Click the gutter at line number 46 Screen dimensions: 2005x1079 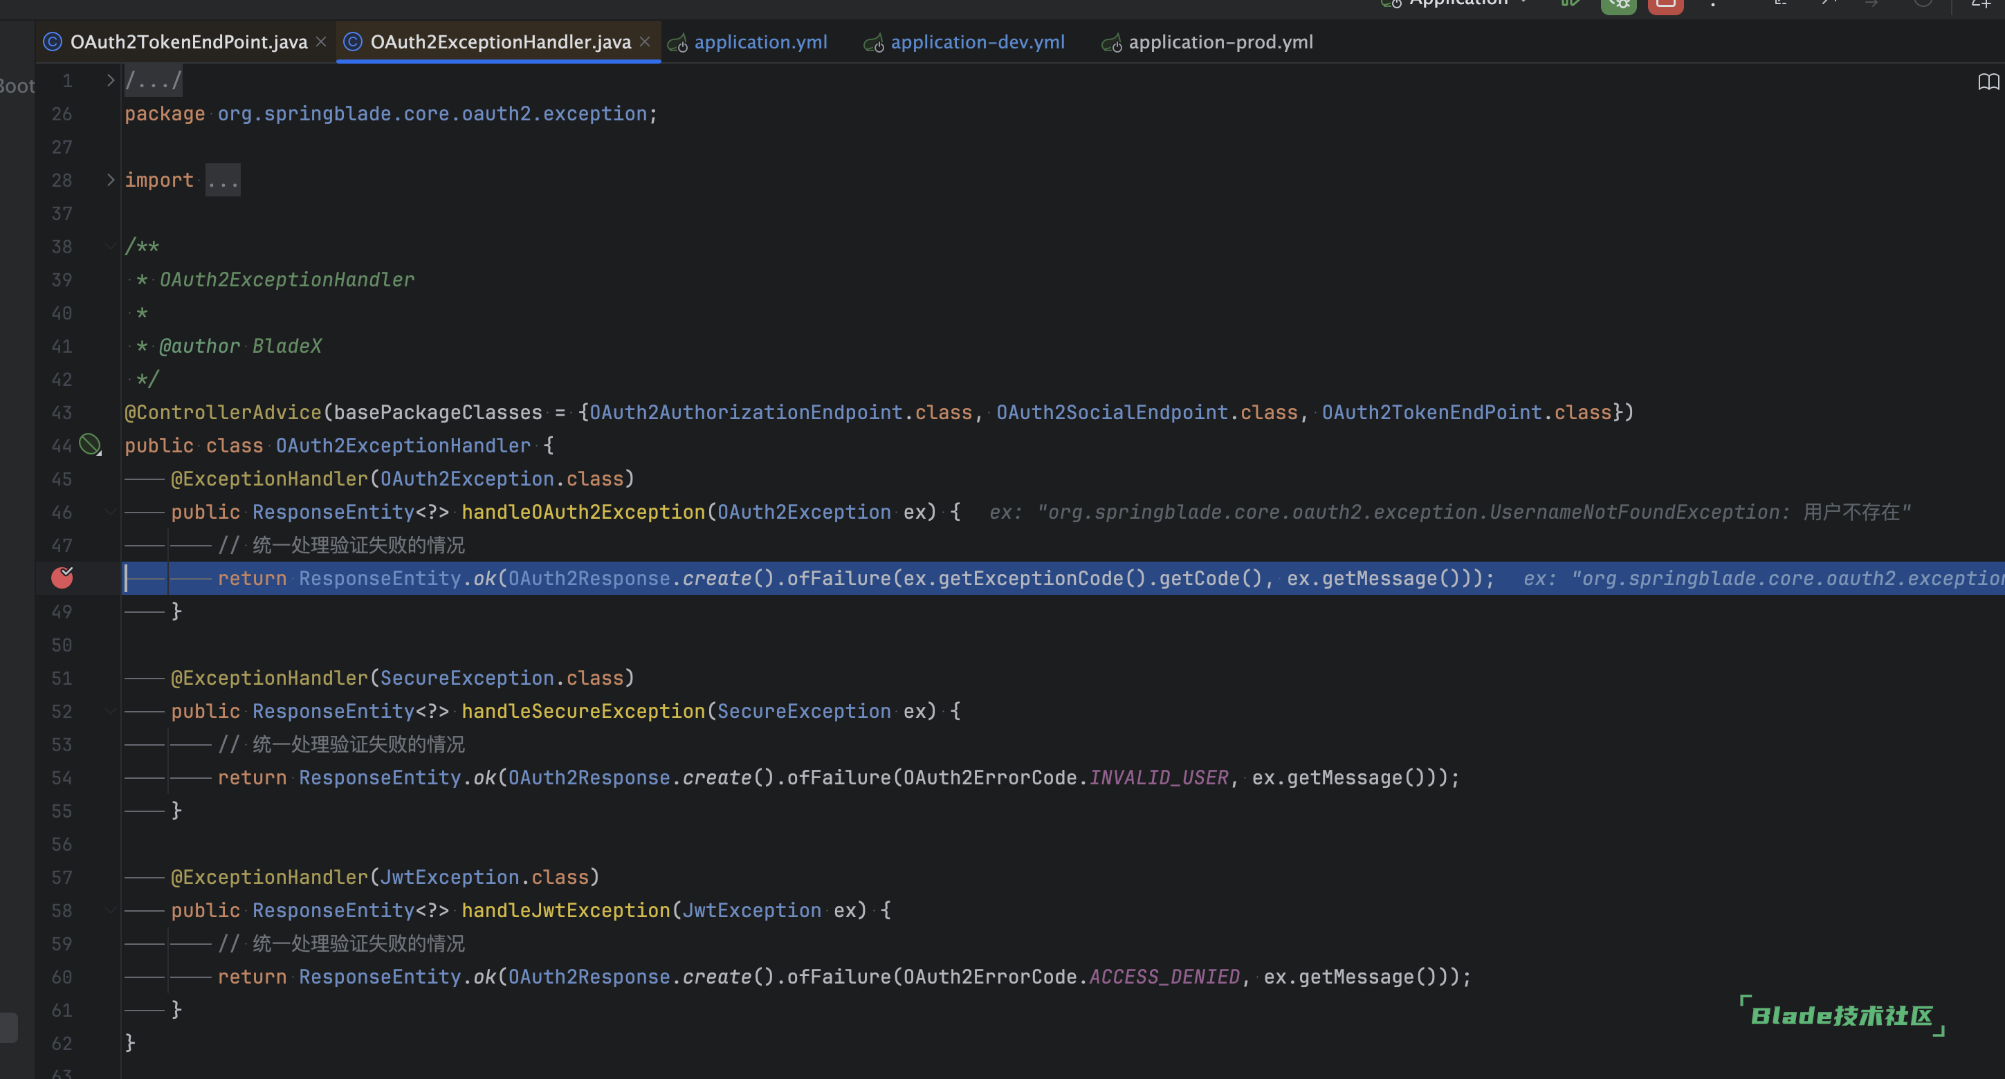[x=62, y=512]
